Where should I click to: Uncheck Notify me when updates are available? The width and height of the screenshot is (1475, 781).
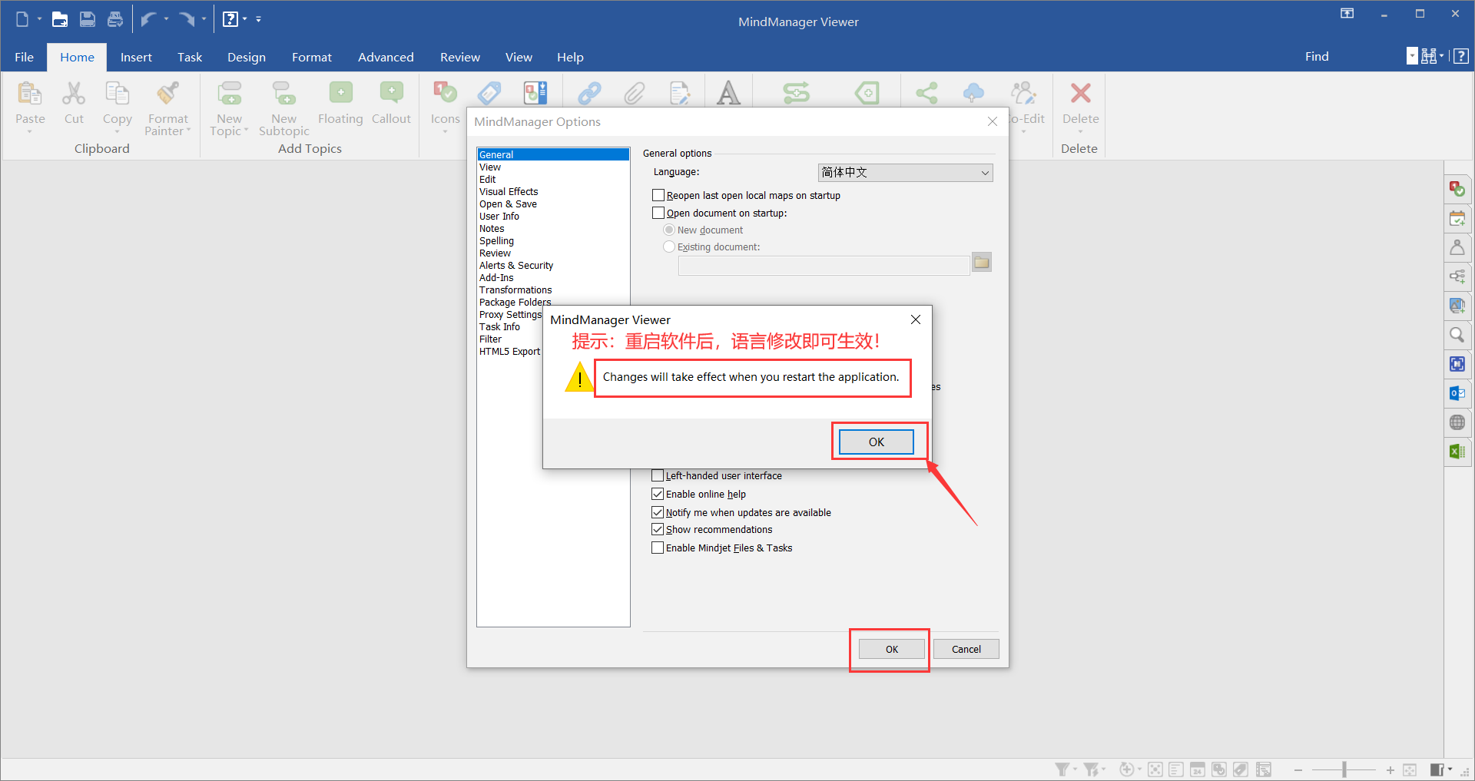658,512
